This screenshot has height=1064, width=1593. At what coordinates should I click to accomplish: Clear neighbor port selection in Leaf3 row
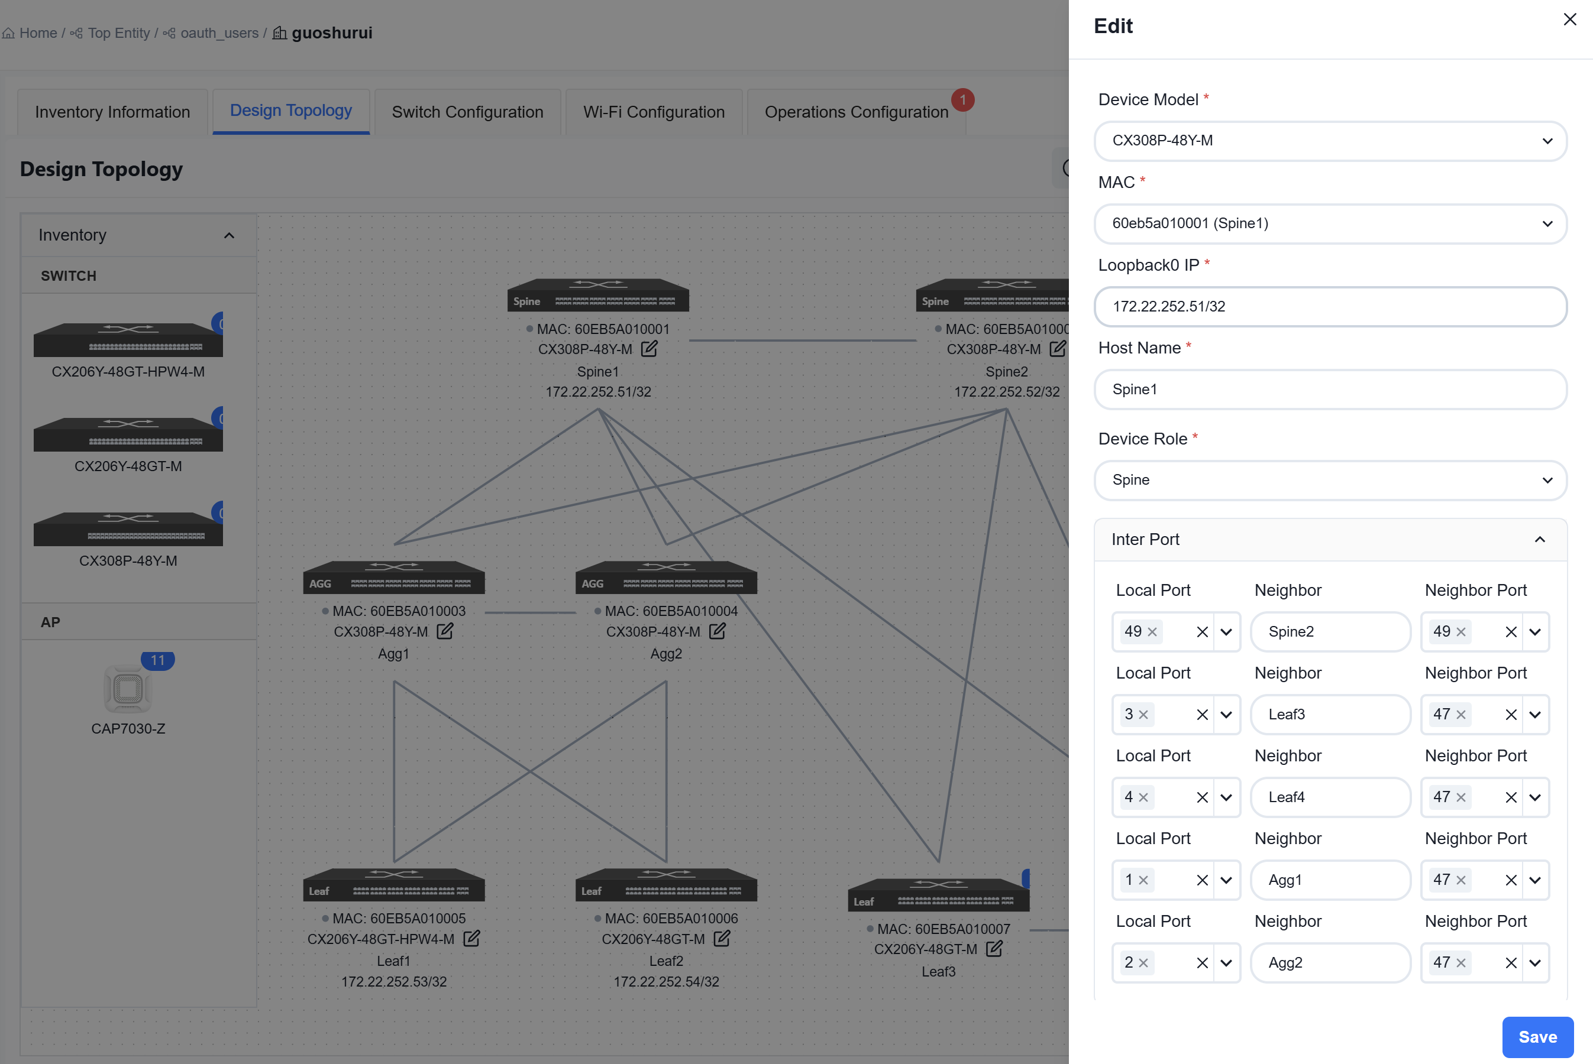[x=1511, y=715]
